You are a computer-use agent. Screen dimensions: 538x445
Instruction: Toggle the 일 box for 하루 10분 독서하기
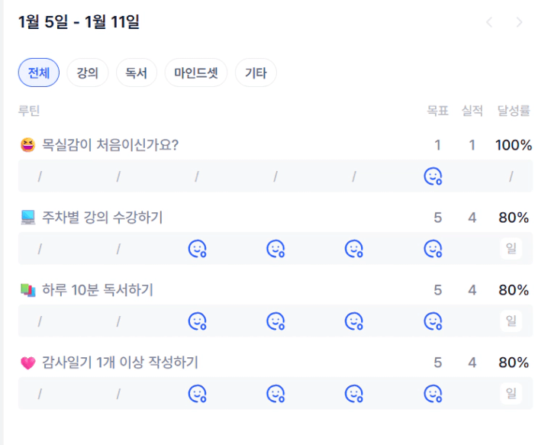tap(511, 321)
